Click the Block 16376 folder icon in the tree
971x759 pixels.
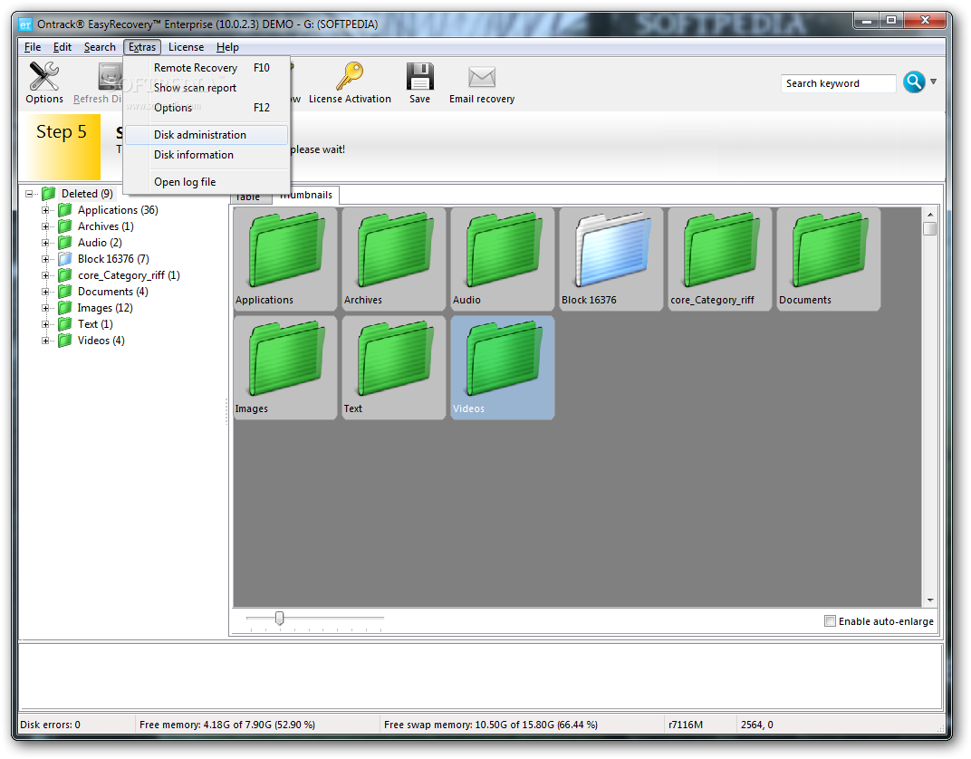click(x=65, y=259)
